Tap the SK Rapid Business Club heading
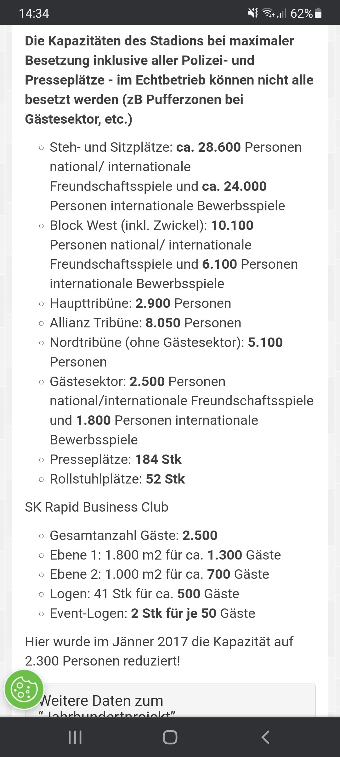Image resolution: width=340 pixels, height=757 pixels. [97, 507]
